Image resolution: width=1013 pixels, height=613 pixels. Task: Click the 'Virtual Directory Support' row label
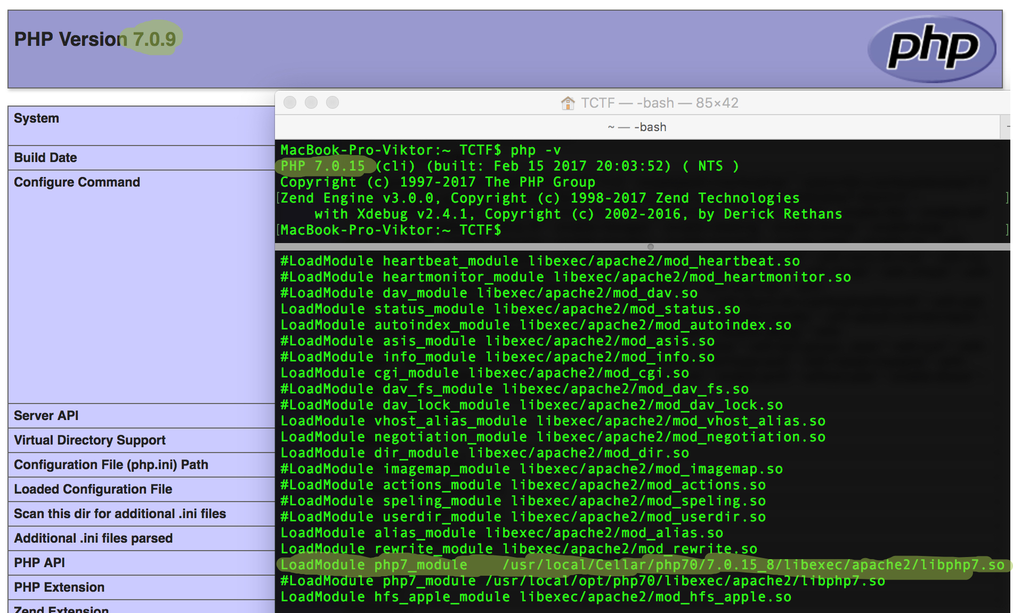(90, 440)
